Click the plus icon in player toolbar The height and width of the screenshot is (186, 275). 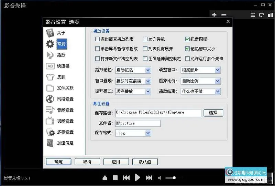214,15
